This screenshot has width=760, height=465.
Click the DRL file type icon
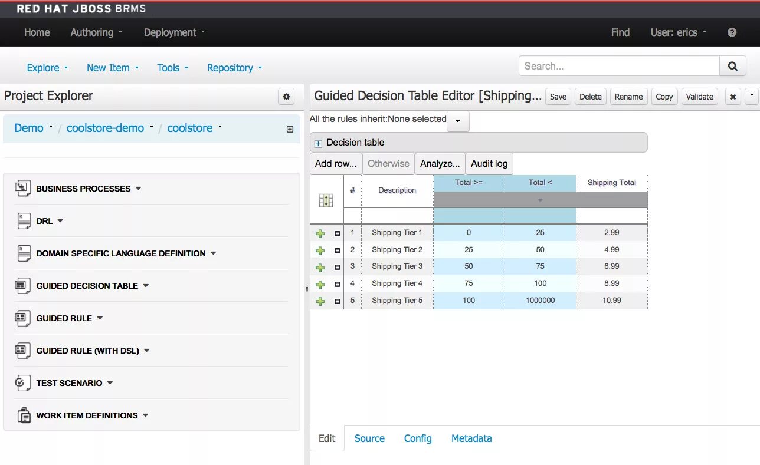(24, 221)
